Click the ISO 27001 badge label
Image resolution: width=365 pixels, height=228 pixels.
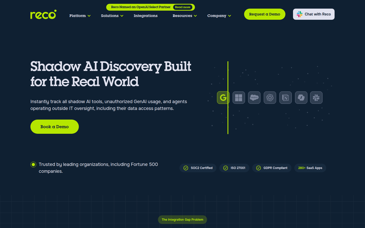[238, 168]
